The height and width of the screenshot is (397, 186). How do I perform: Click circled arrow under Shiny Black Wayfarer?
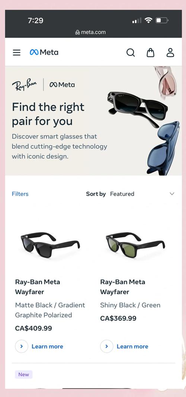106,346
